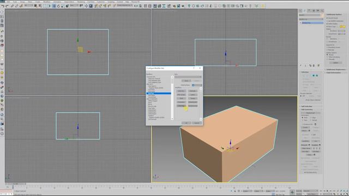Open the Hierarchy command panel tab
This screenshot has height=196, width=349.
click(x=309, y=10)
